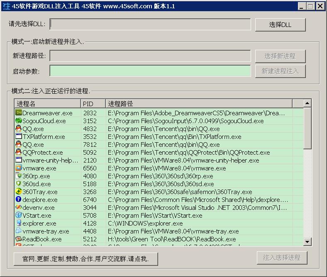Image resolution: width=327 pixels, height=277 pixels.
Task: Select vmware-tray.exe process name
Action: (x=46, y=231)
